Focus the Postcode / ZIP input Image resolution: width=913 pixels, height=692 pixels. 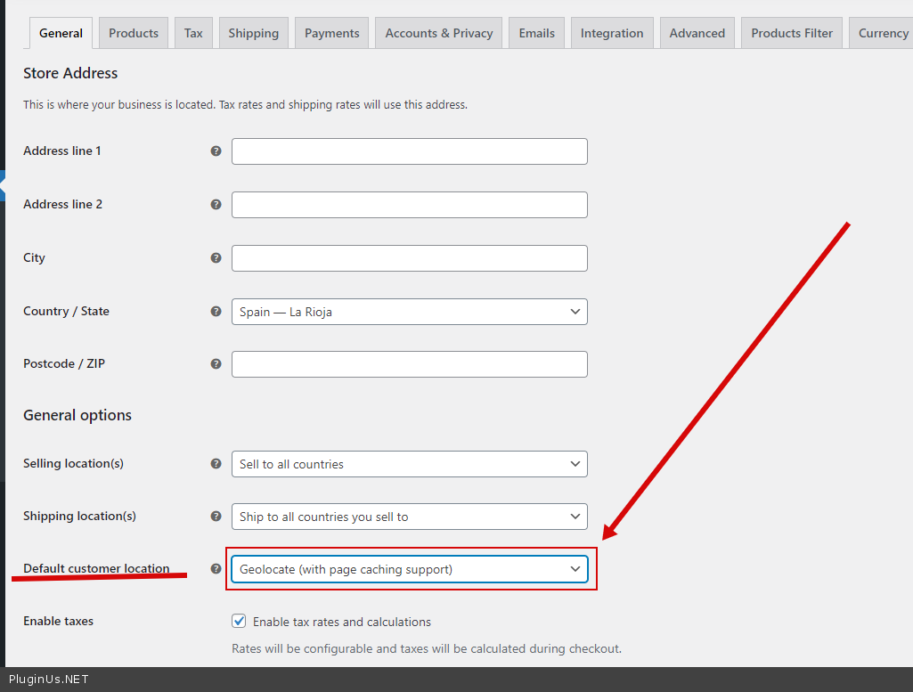[x=409, y=364]
